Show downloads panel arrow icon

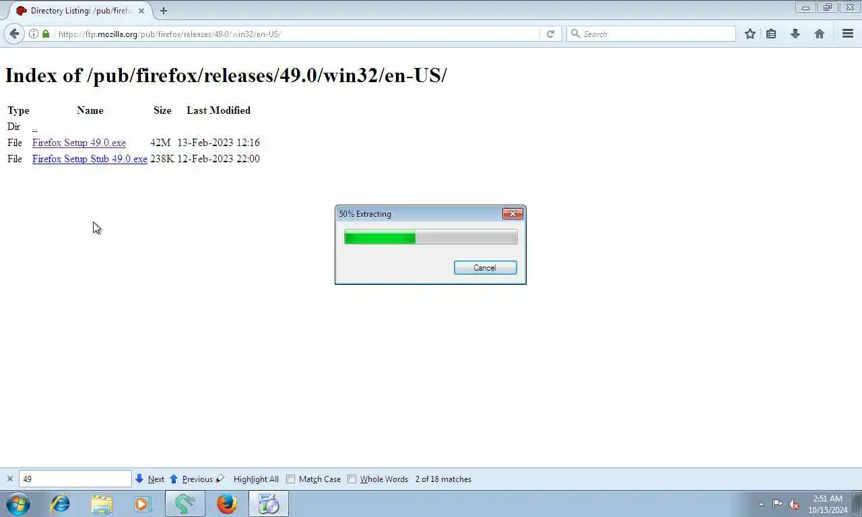[795, 34]
